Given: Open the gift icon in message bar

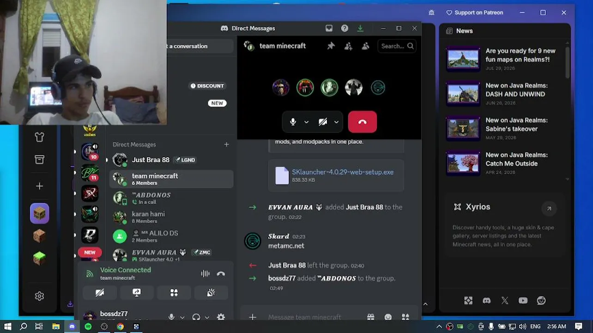Looking at the screenshot, I should coord(370,317).
